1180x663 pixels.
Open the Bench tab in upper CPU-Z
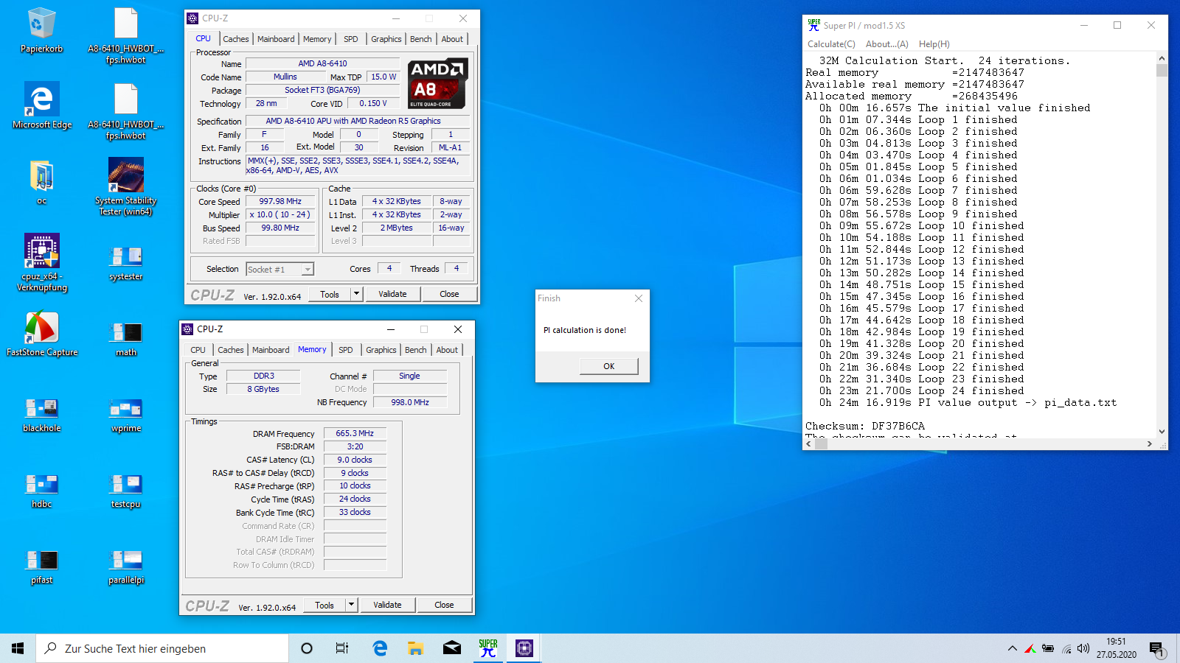point(421,39)
